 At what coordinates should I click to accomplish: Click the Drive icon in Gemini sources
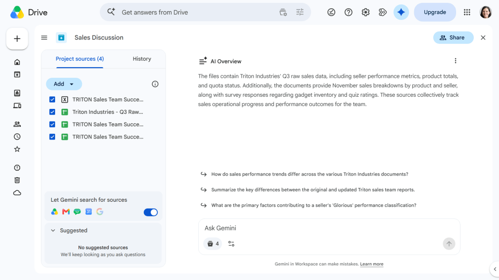pos(55,212)
